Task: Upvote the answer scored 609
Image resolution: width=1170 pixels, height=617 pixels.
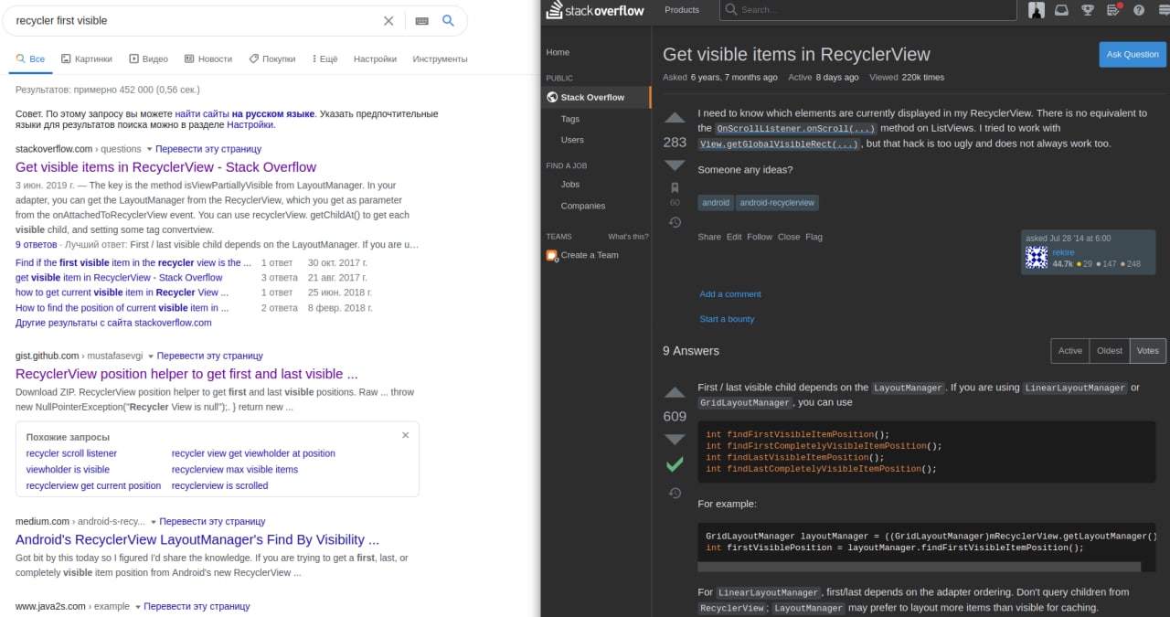Action: pyautogui.click(x=675, y=392)
